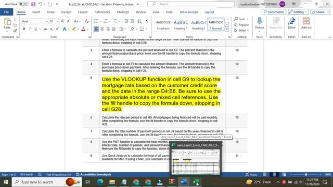Image resolution: width=333 pixels, height=187 pixels.
Task: Toggle align left
Action: pyautogui.click(x=96, y=29)
